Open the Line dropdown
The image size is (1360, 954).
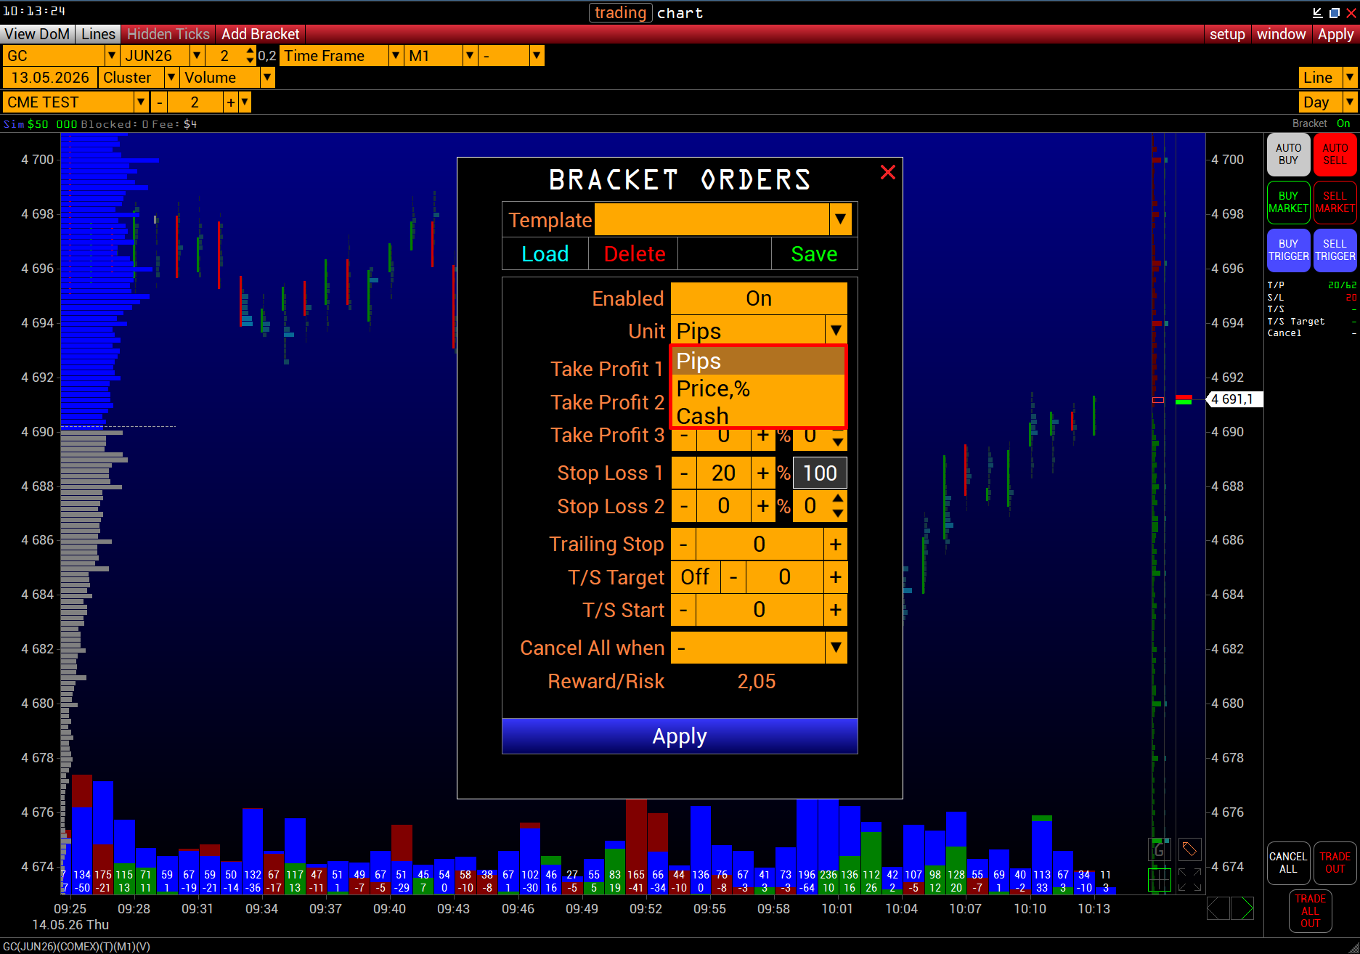coord(1350,78)
